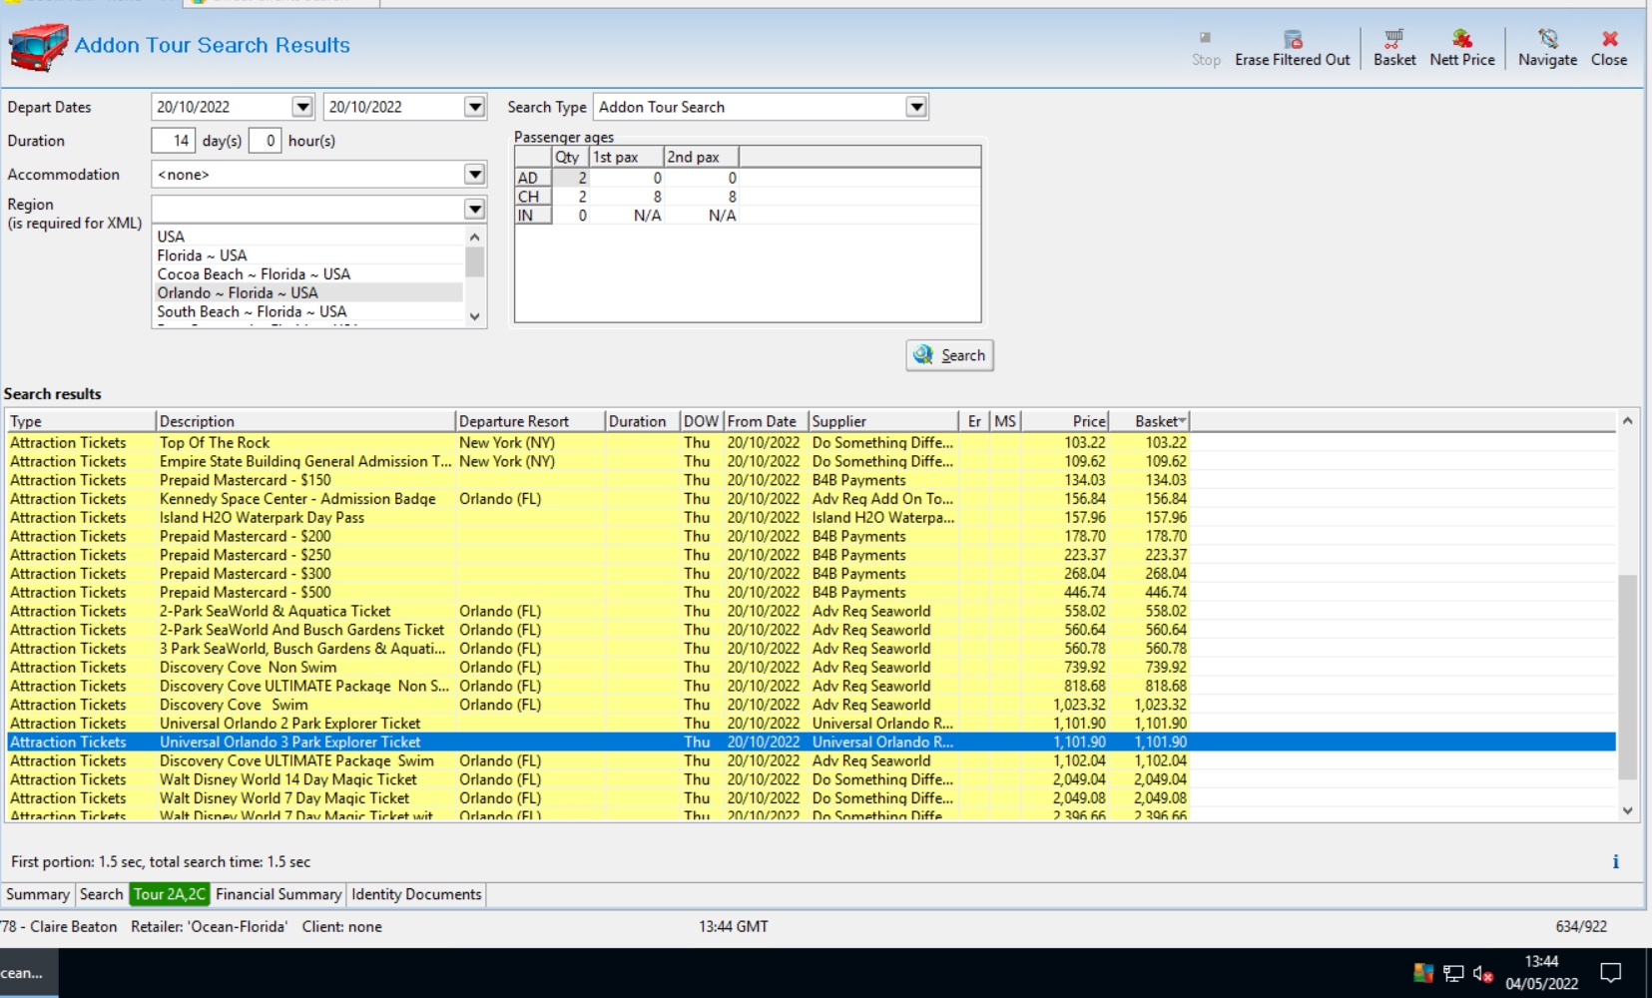Open the first Depart Dates dropdown
This screenshot has height=998, width=1652.
[x=302, y=107]
